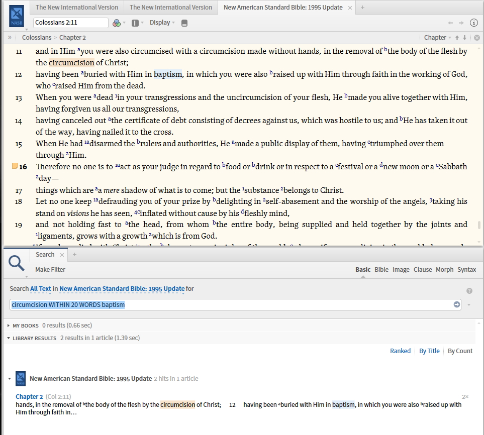This screenshot has width=484, height=435.
Task: Go back with the left arrow icon
Action: click(x=450, y=23)
